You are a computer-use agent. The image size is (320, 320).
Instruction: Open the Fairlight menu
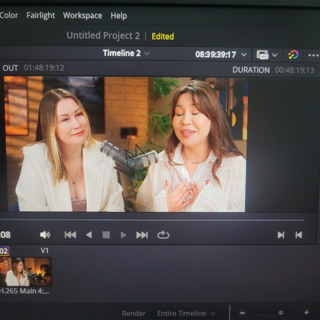coord(41,15)
